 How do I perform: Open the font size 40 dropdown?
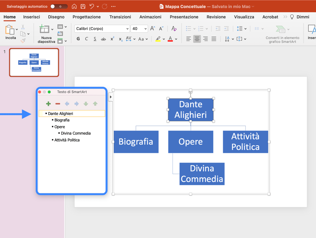click(139, 29)
